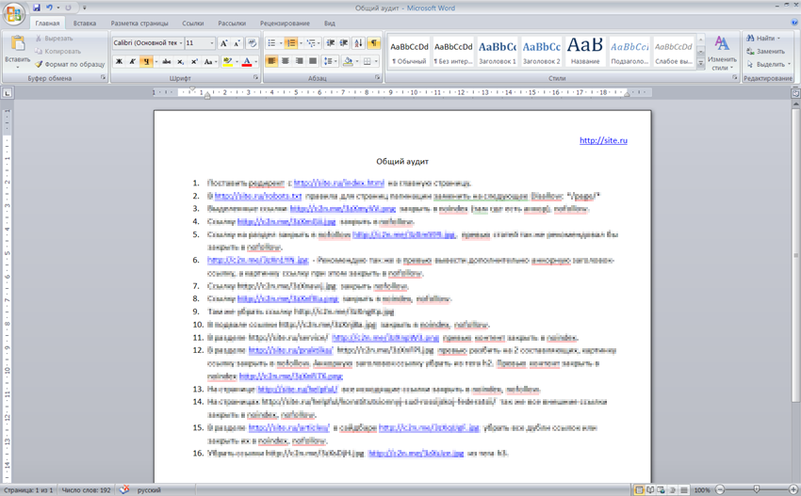Switch to draft view in status bar
801x496 pixels.
point(684,489)
